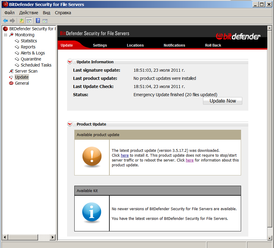Click the 'Available product update' header

point(158,135)
